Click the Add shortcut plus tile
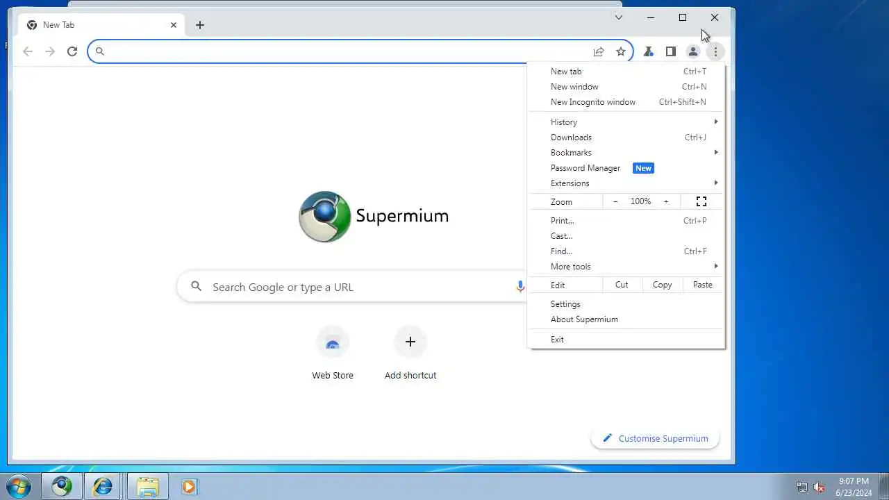 coord(410,354)
